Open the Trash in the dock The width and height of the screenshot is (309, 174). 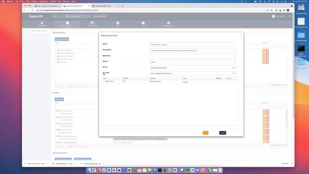point(220,170)
